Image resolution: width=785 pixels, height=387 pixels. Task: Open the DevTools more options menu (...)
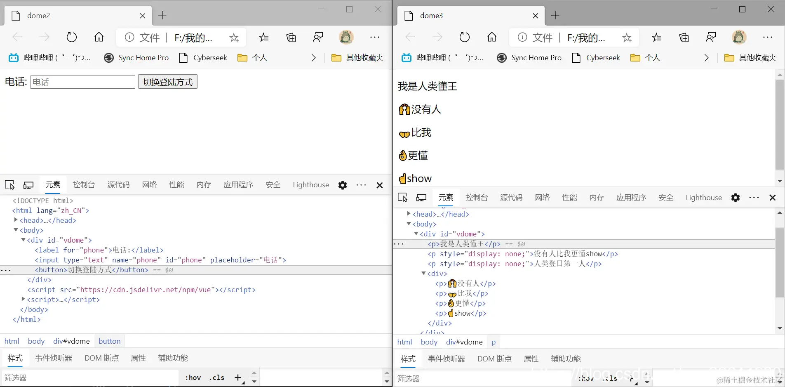361,185
